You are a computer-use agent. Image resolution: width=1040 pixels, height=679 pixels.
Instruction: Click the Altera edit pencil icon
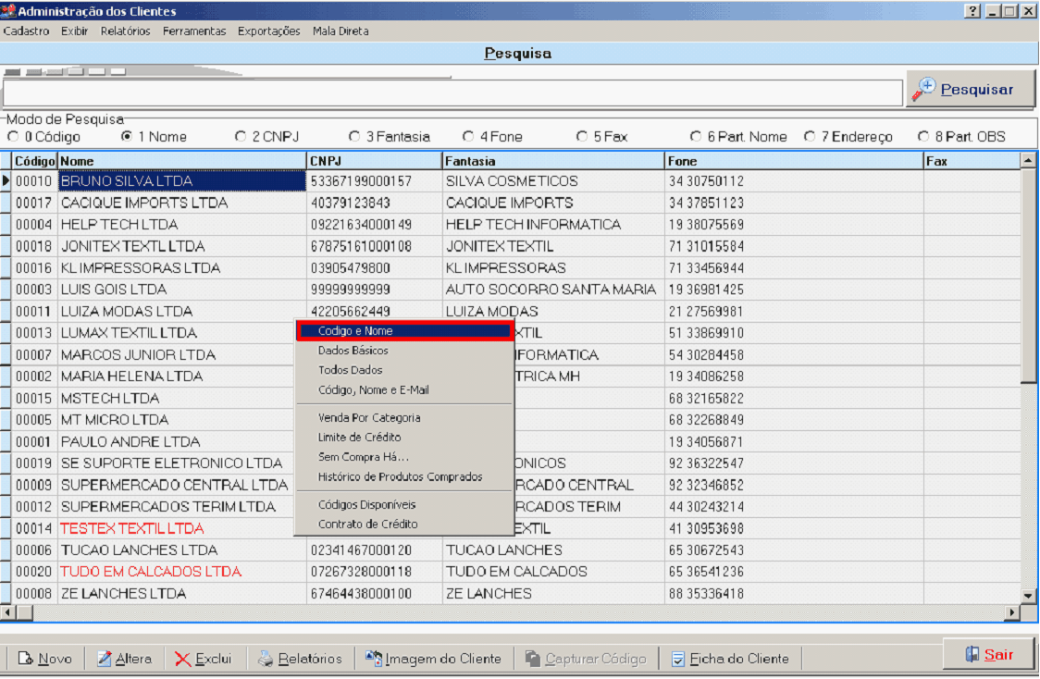point(105,659)
